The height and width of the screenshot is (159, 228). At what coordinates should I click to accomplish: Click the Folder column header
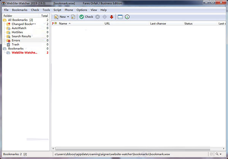(x=8, y=16)
